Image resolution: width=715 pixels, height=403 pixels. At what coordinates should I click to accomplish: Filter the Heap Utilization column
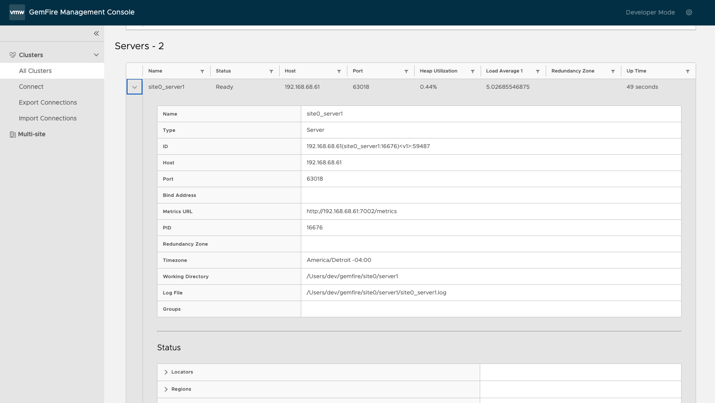tap(473, 71)
